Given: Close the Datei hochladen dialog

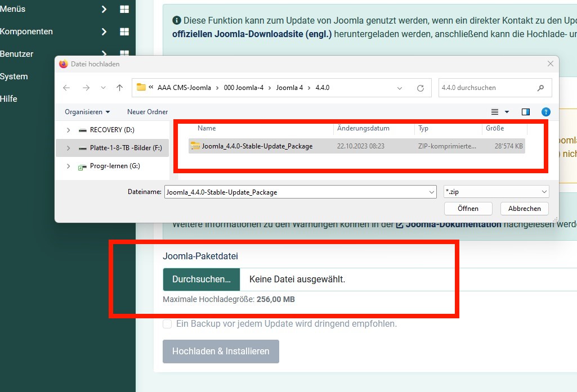Looking at the screenshot, I should coord(550,64).
